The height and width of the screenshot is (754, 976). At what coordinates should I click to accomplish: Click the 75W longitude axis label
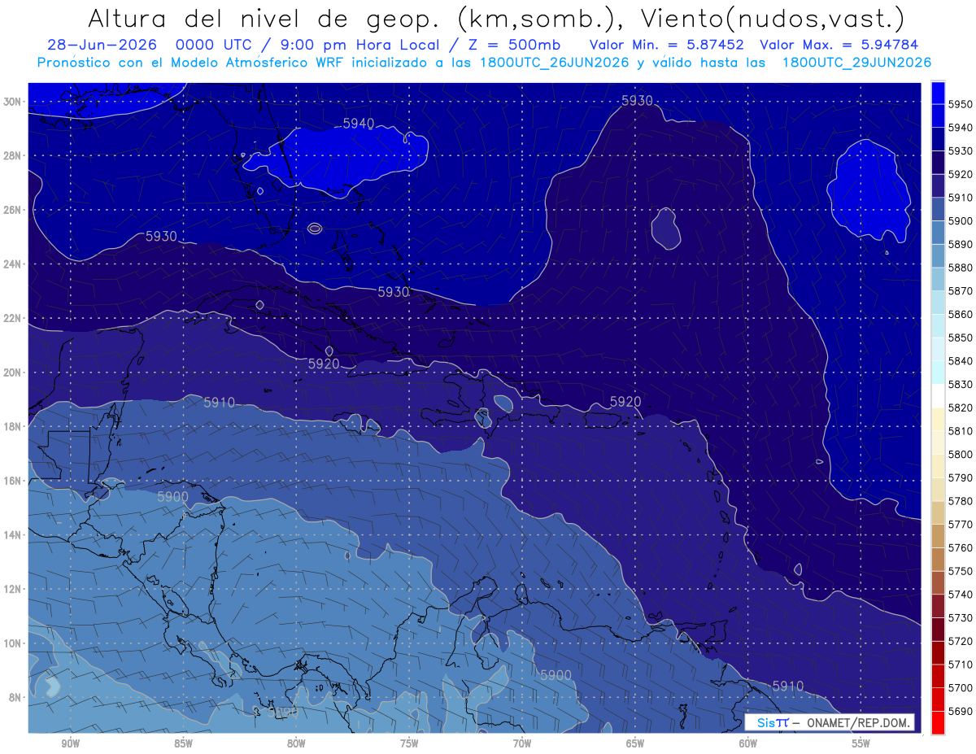pos(409,743)
